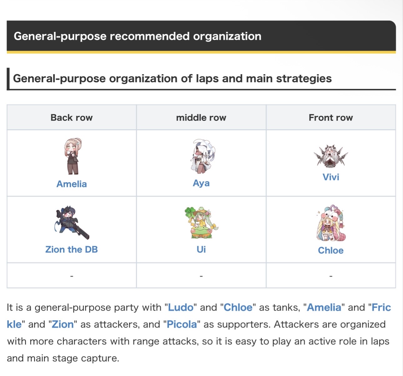Follow the Zion link in the paragraph
Screen dimensions: 403x376
click(63, 324)
